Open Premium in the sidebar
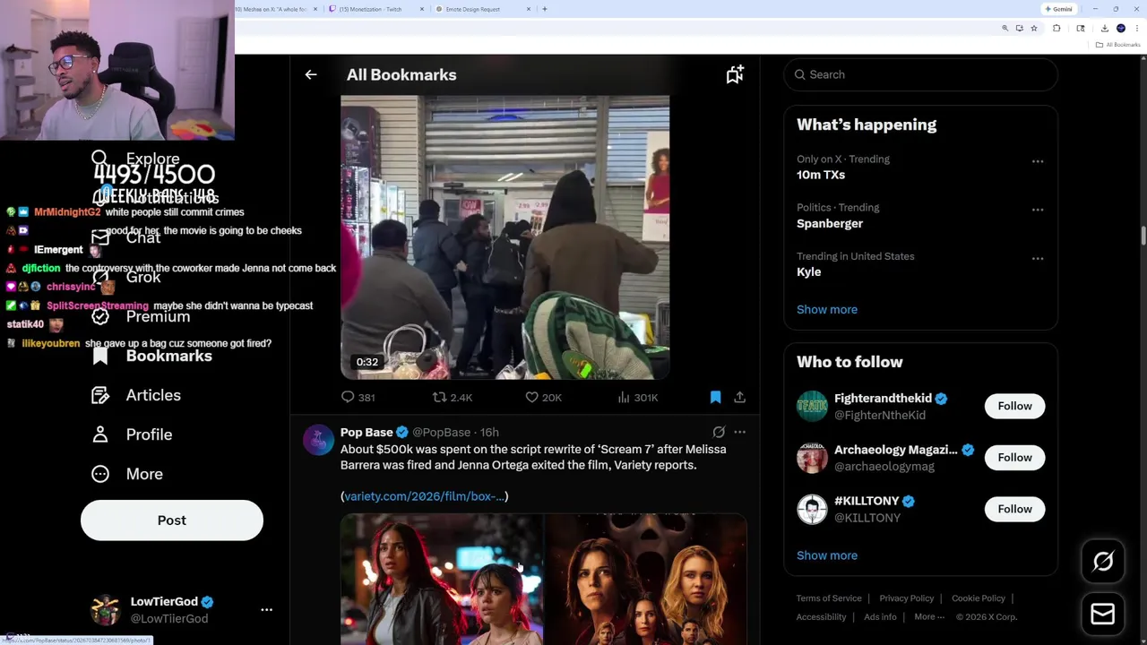 click(x=141, y=316)
